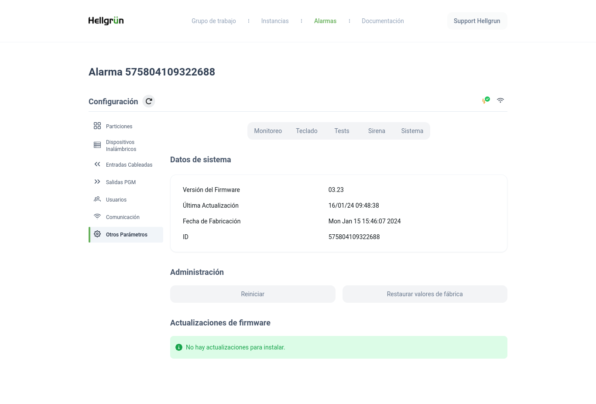Click Restaurar valores de fábrica

point(425,294)
